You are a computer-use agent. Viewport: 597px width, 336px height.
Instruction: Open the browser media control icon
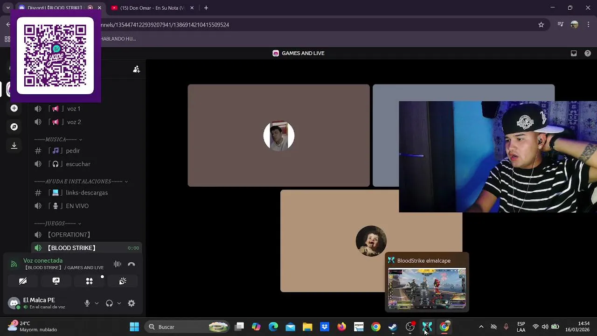tap(561, 25)
